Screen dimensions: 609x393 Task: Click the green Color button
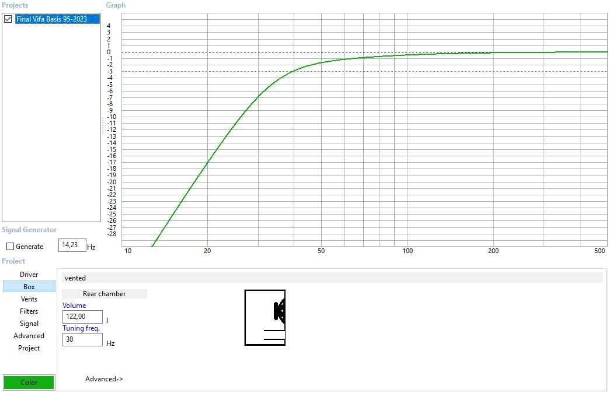[29, 382]
